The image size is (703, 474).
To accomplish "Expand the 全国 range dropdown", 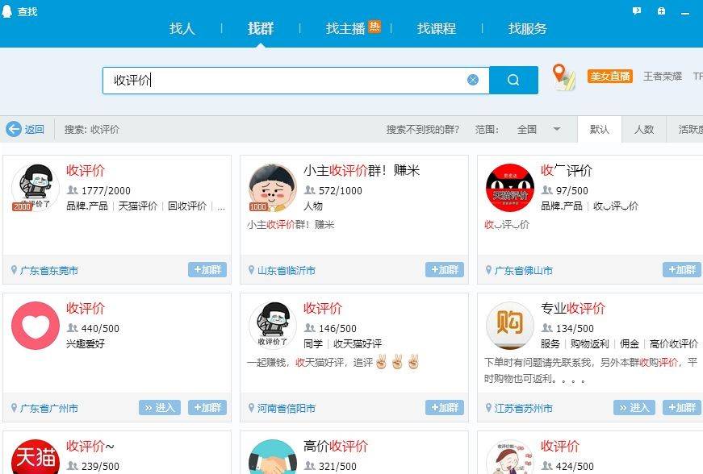I will (x=556, y=129).
